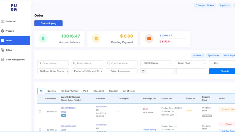Open client order #1108 link

click(63, 112)
